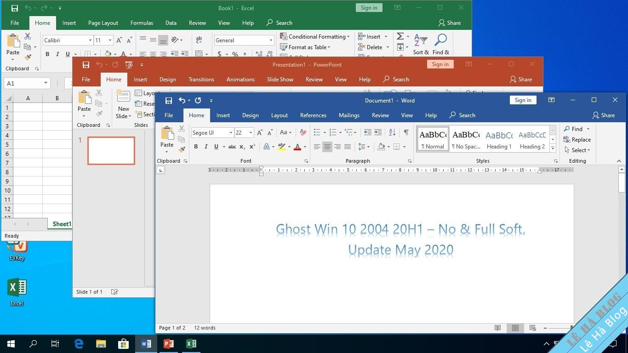Open Find & Select in Excel

pos(440,44)
